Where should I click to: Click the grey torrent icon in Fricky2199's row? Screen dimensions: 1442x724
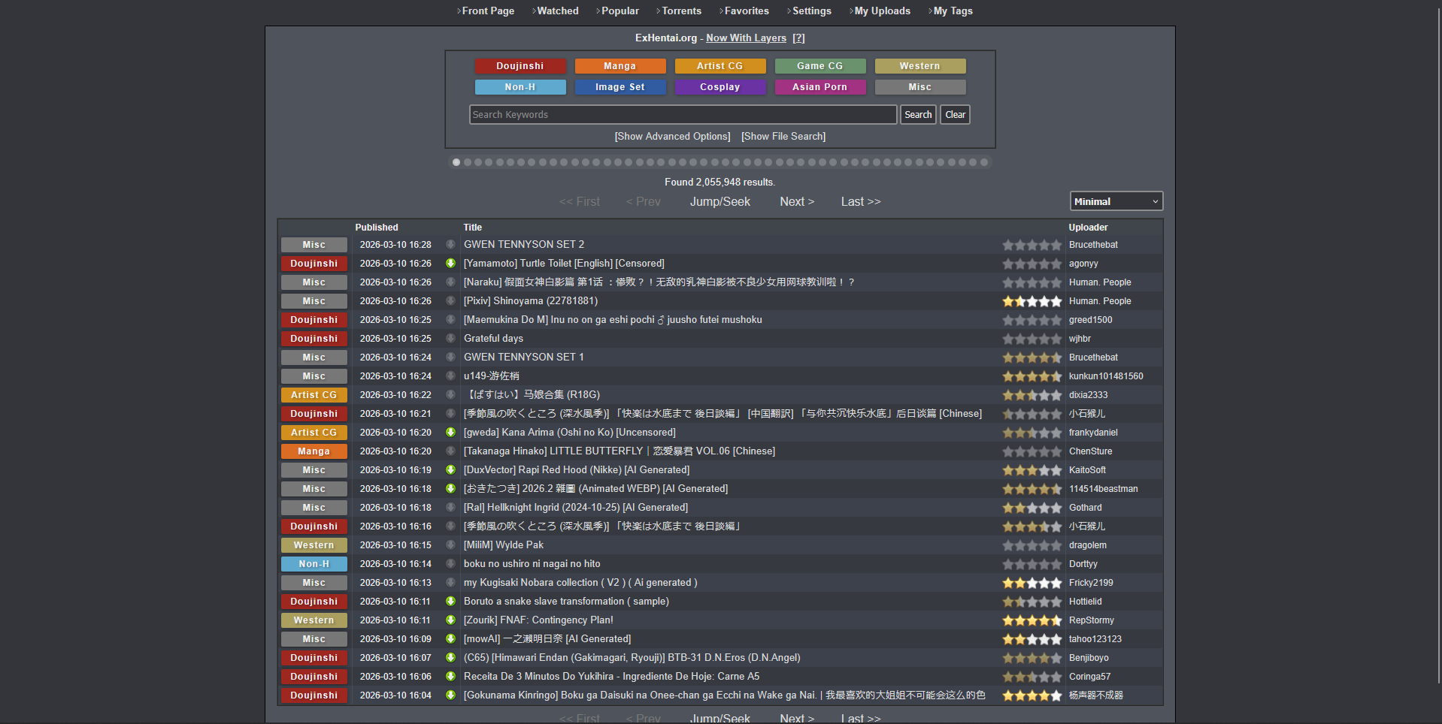[450, 583]
